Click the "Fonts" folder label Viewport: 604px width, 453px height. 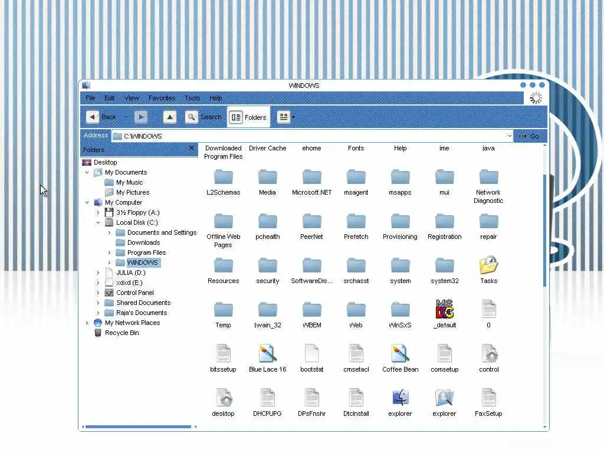tap(356, 148)
